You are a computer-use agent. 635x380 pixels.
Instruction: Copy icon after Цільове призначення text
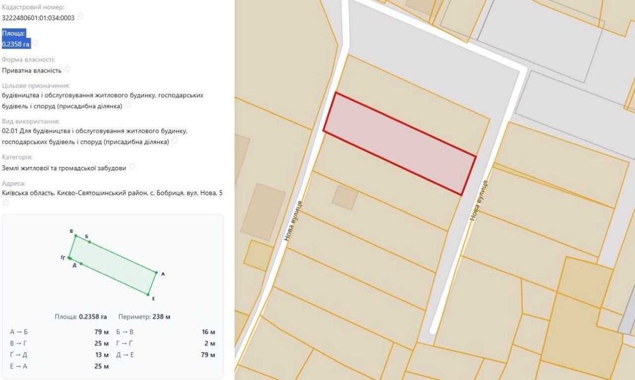(127, 105)
